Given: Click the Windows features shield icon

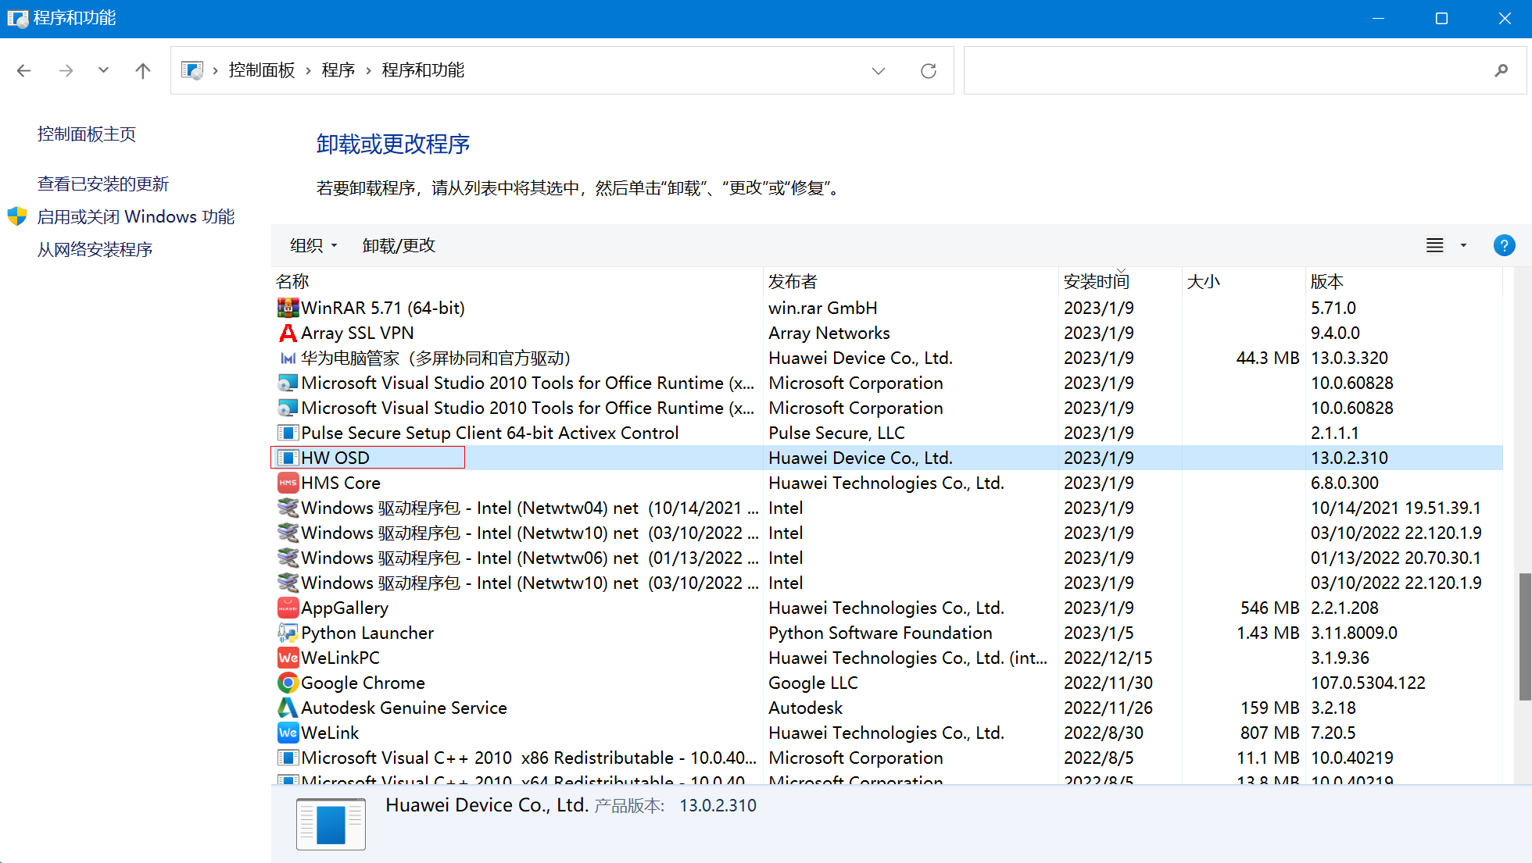Looking at the screenshot, I should pyautogui.click(x=17, y=216).
